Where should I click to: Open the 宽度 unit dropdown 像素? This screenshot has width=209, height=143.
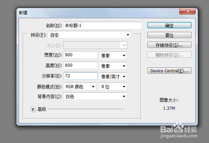113,55
